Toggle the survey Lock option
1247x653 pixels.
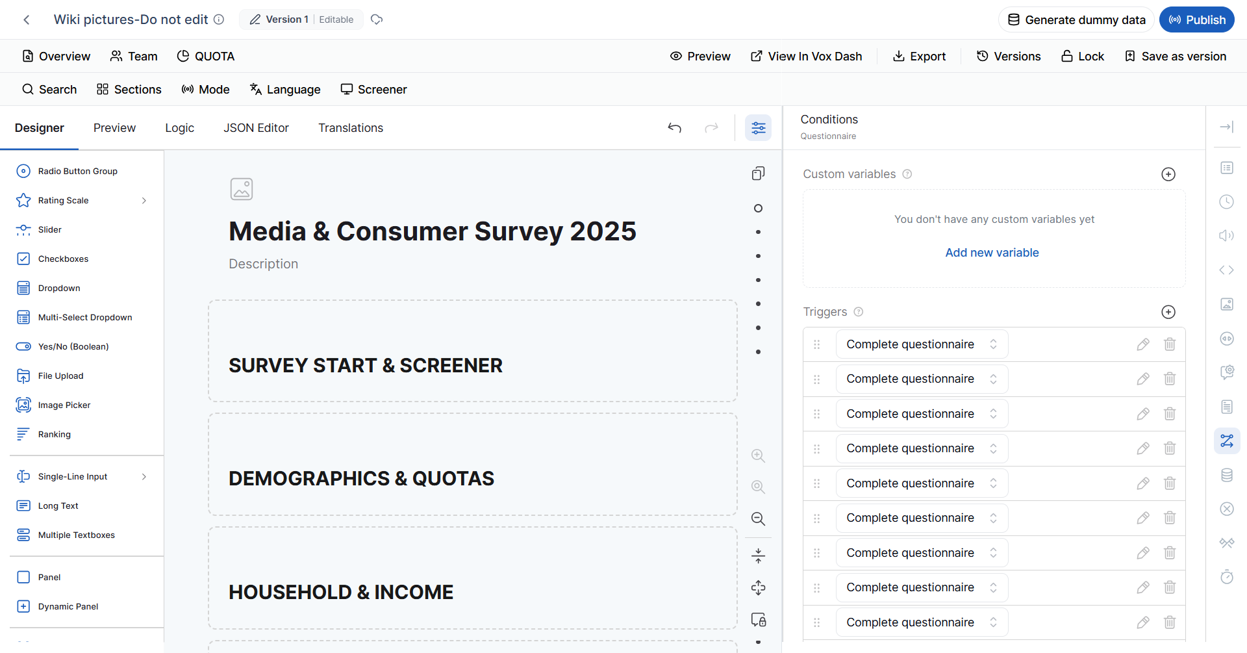(1083, 57)
